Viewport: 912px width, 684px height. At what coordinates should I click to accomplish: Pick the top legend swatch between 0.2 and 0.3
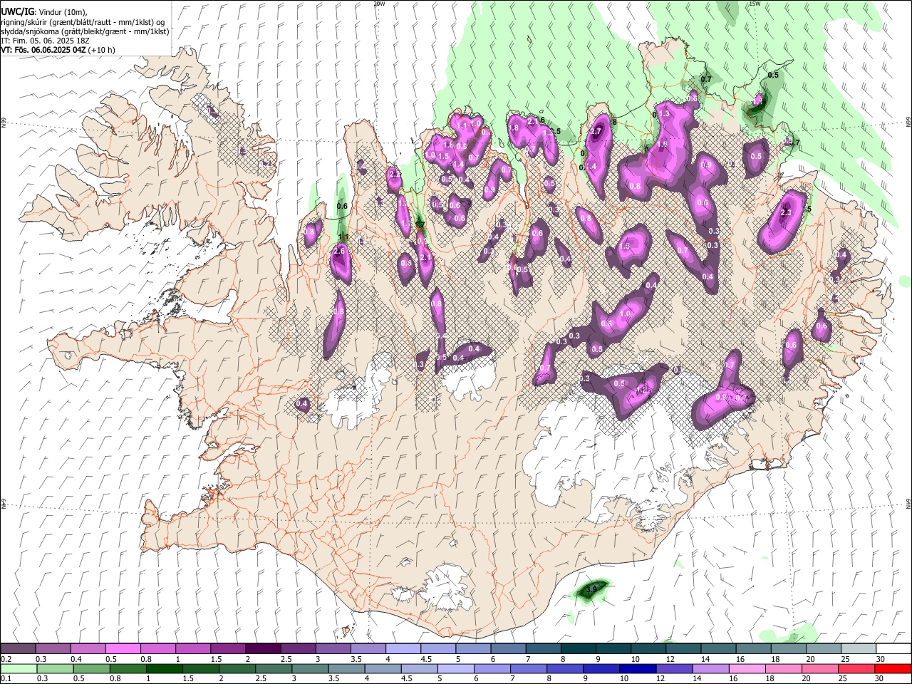click(x=19, y=649)
